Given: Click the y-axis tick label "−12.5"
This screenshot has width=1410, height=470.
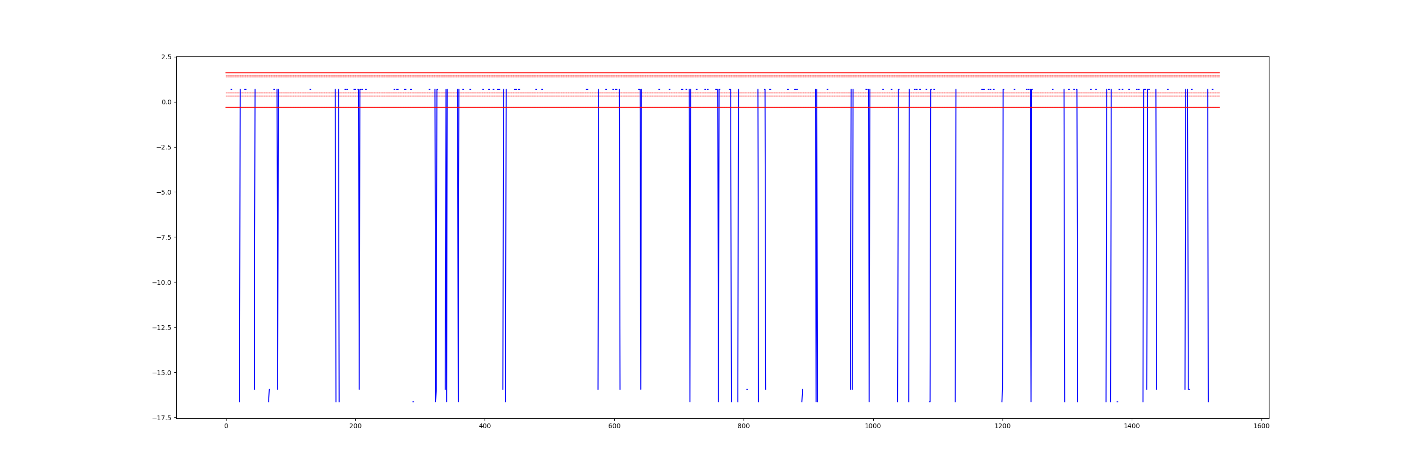Looking at the screenshot, I should coord(162,328).
